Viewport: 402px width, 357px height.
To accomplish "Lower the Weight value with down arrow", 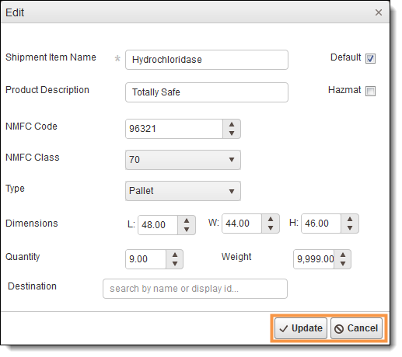I will [343, 263].
